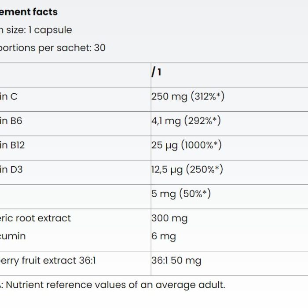
Task: Click the D3 row label cell
Action: (x=75, y=172)
